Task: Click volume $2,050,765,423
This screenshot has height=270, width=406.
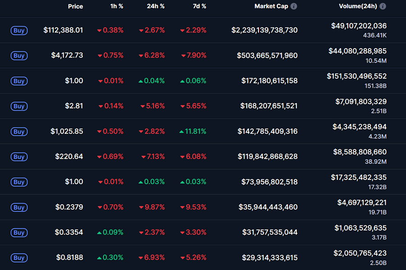Action: [x=360, y=253]
